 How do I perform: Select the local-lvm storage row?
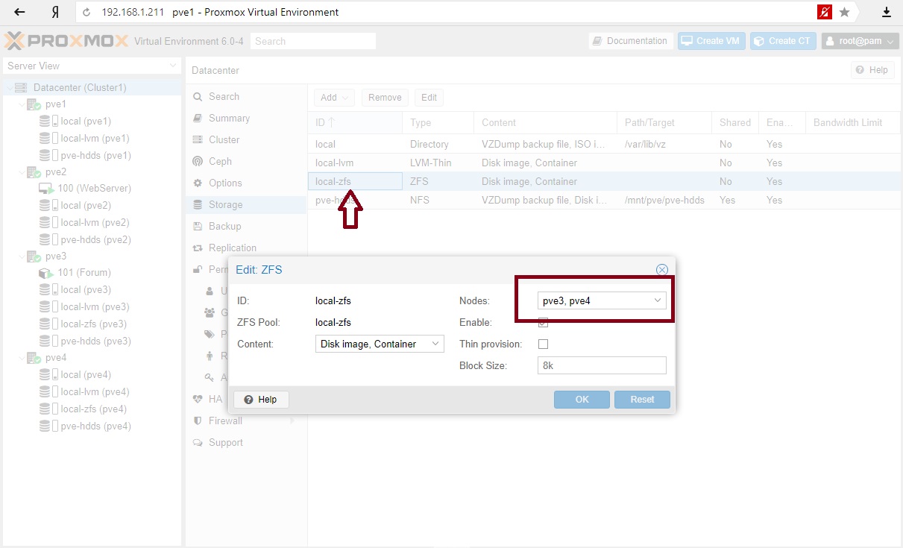(x=605, y=163)
